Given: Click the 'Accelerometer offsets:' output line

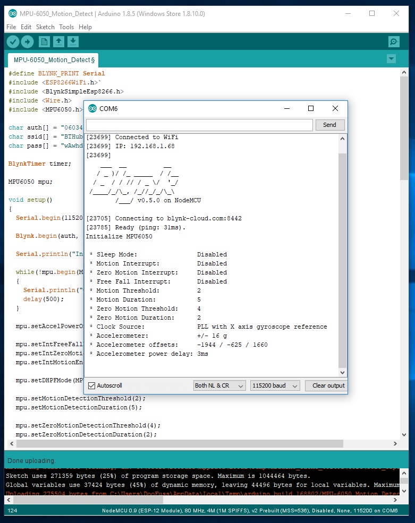Looking at the screenshot, I should click(x=179, y=345).
